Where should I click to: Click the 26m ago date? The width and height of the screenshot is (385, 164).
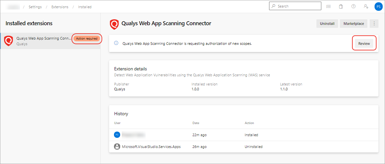[200, 147]
